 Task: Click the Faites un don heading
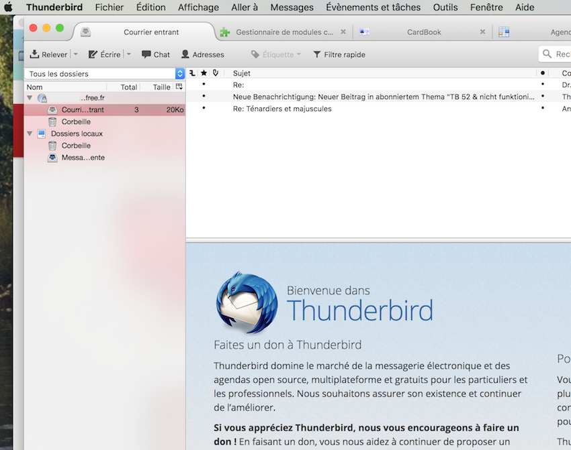tap(288, 345)
